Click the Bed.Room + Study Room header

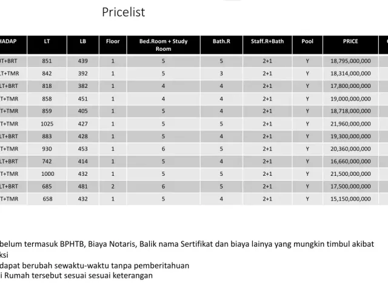point(164,45)
